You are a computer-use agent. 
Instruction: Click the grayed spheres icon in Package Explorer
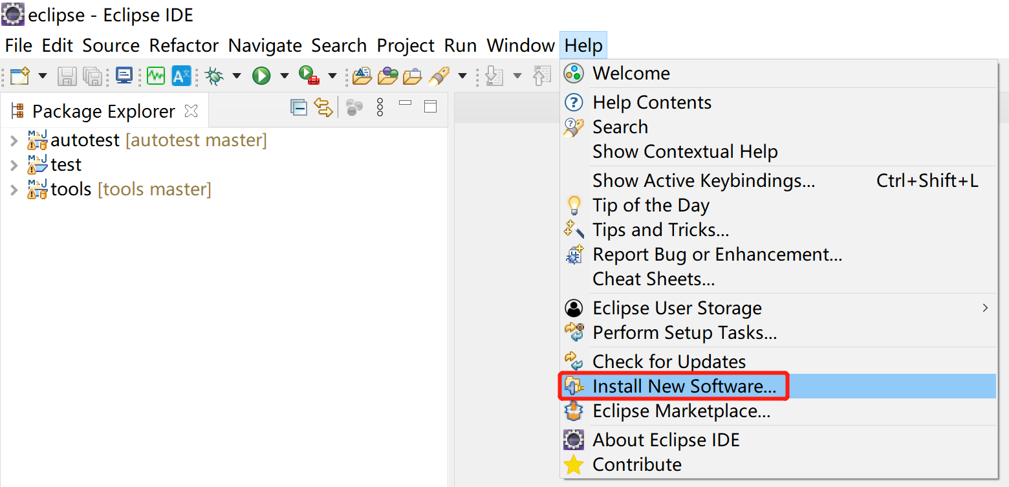354,107
